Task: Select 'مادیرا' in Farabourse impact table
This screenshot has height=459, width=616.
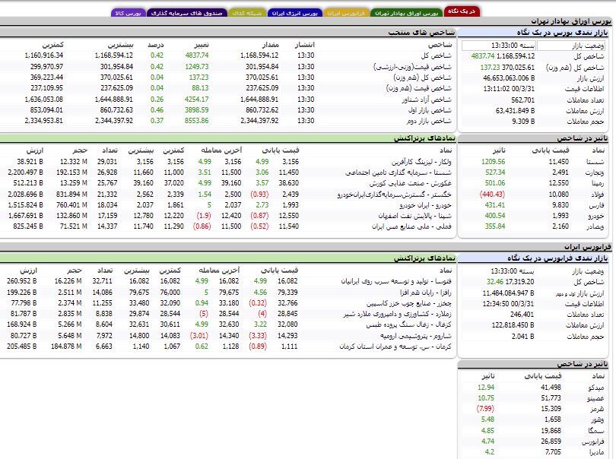Action: tap(596, 452)
